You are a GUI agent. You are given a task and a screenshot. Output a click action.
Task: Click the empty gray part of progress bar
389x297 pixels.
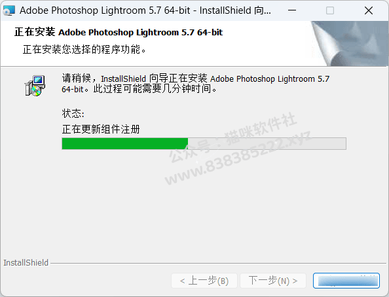point(267,143)
